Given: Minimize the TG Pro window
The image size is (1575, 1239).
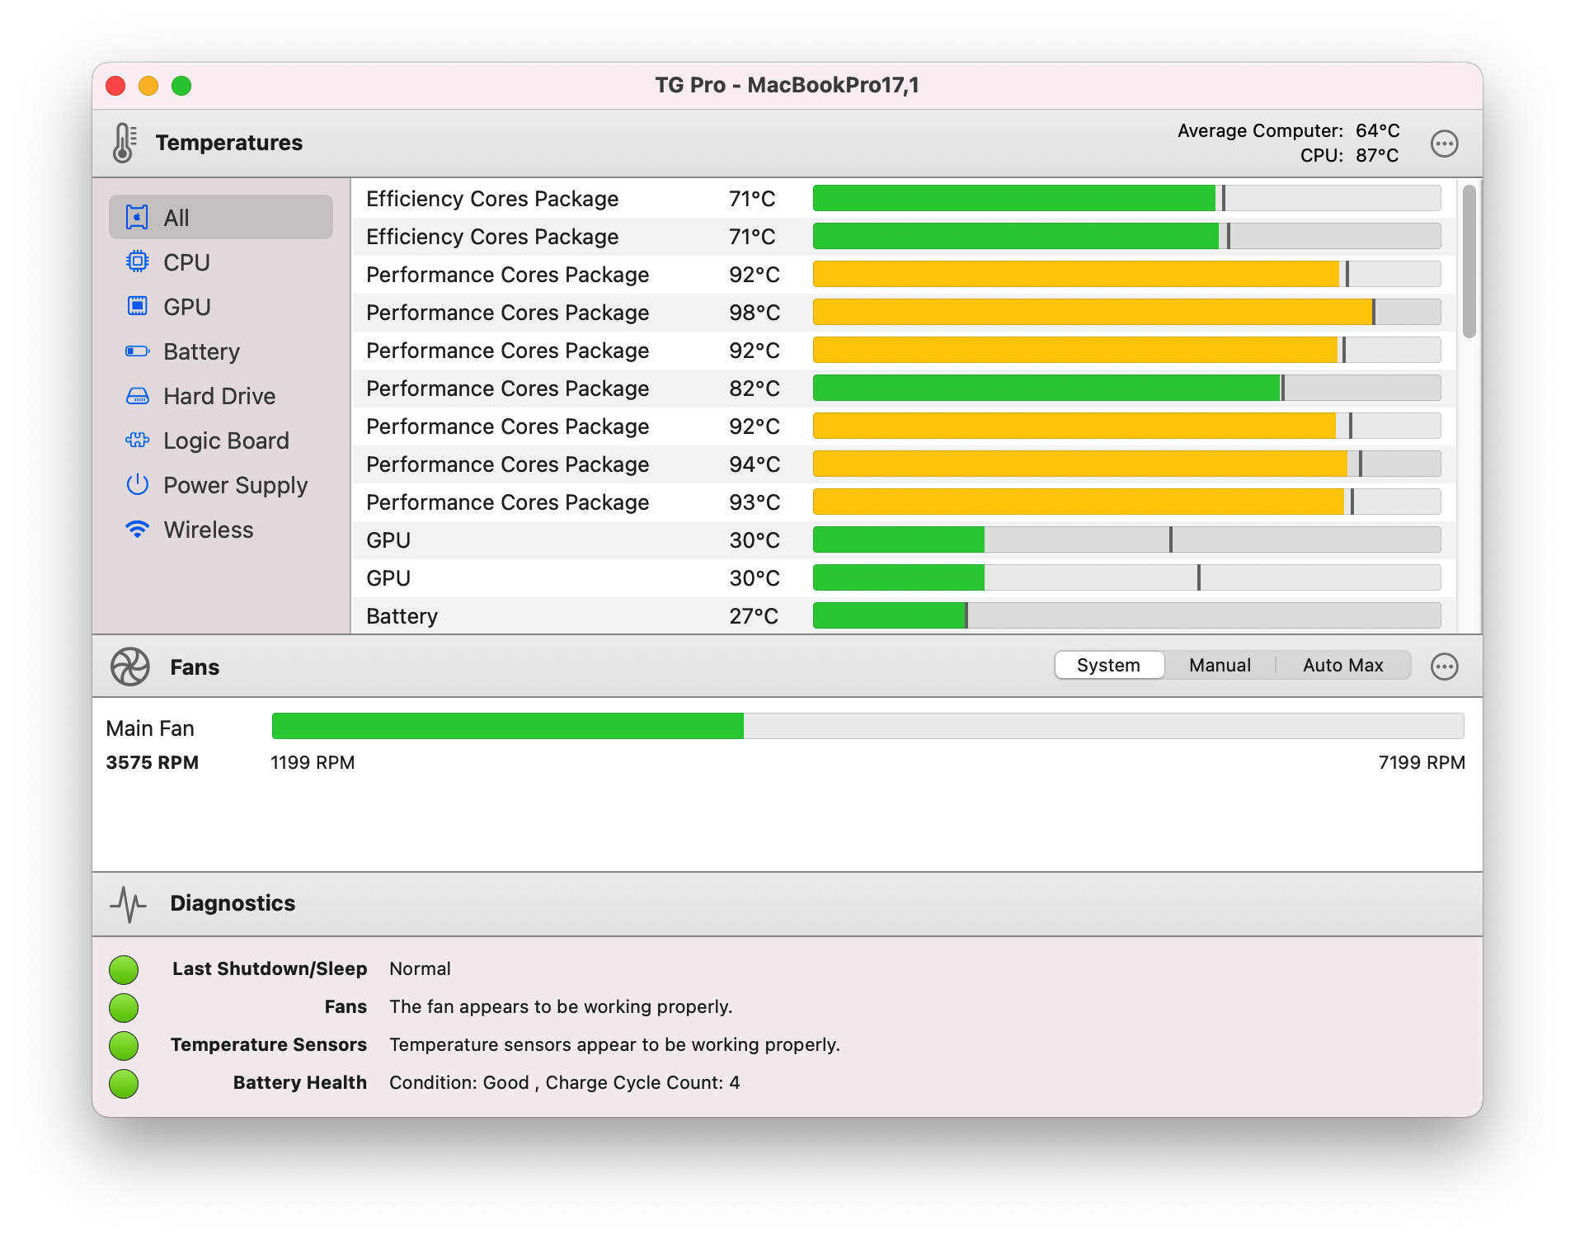Looking at the screenshot, I should [148, 86].
